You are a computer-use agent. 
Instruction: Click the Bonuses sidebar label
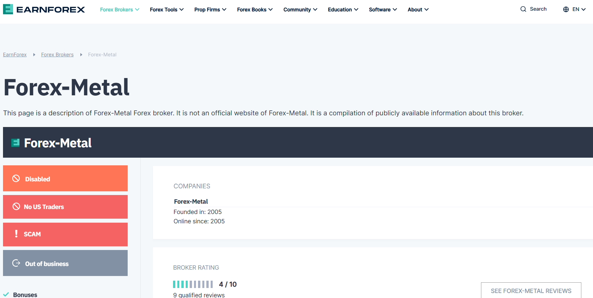[x=25, y=295]
